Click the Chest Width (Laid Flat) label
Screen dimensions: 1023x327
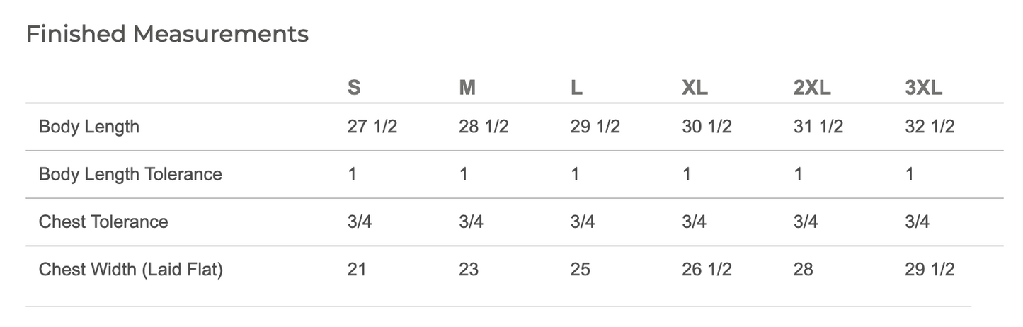tap(131, 270)
